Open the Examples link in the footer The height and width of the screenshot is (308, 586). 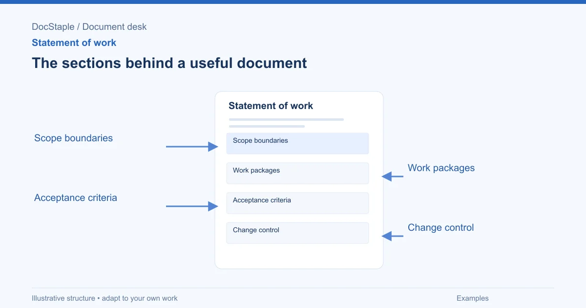[x=472, y=298]
